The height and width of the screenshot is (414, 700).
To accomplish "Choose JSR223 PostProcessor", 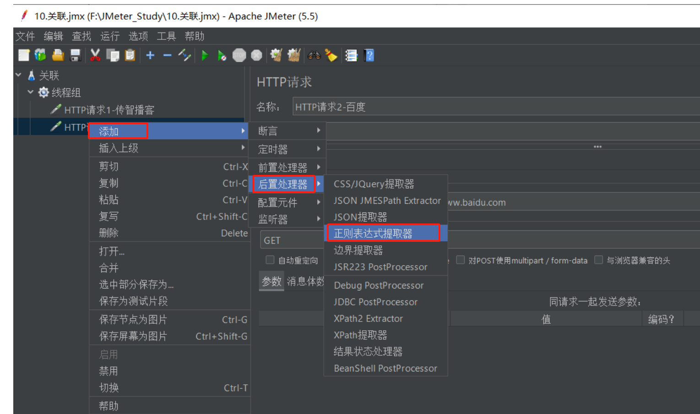I will [x=385, y=267].
